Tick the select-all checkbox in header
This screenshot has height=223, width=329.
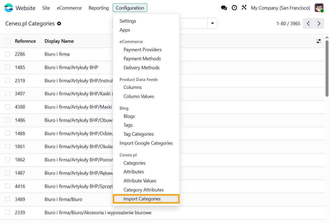[x=8, y=41]
